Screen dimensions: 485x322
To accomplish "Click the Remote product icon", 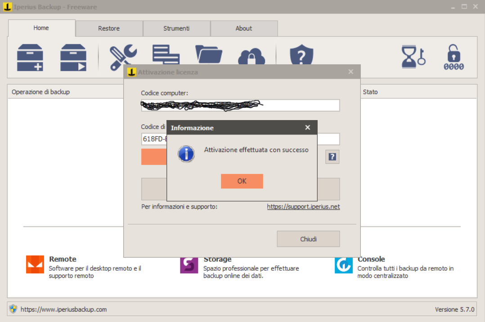I will click(x=35, y=264).
